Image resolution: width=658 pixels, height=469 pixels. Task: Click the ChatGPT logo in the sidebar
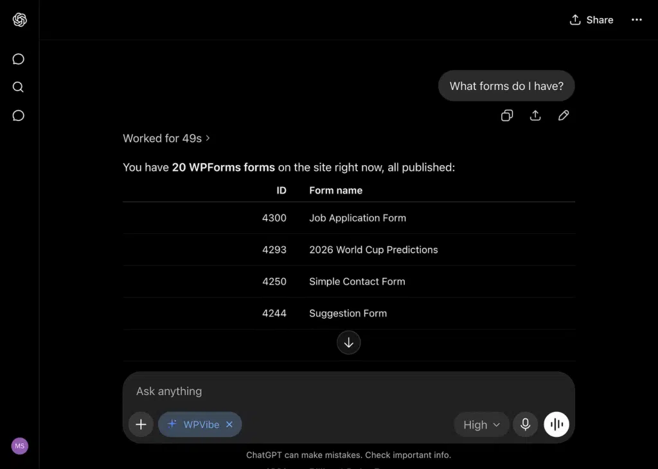(20, 20)
